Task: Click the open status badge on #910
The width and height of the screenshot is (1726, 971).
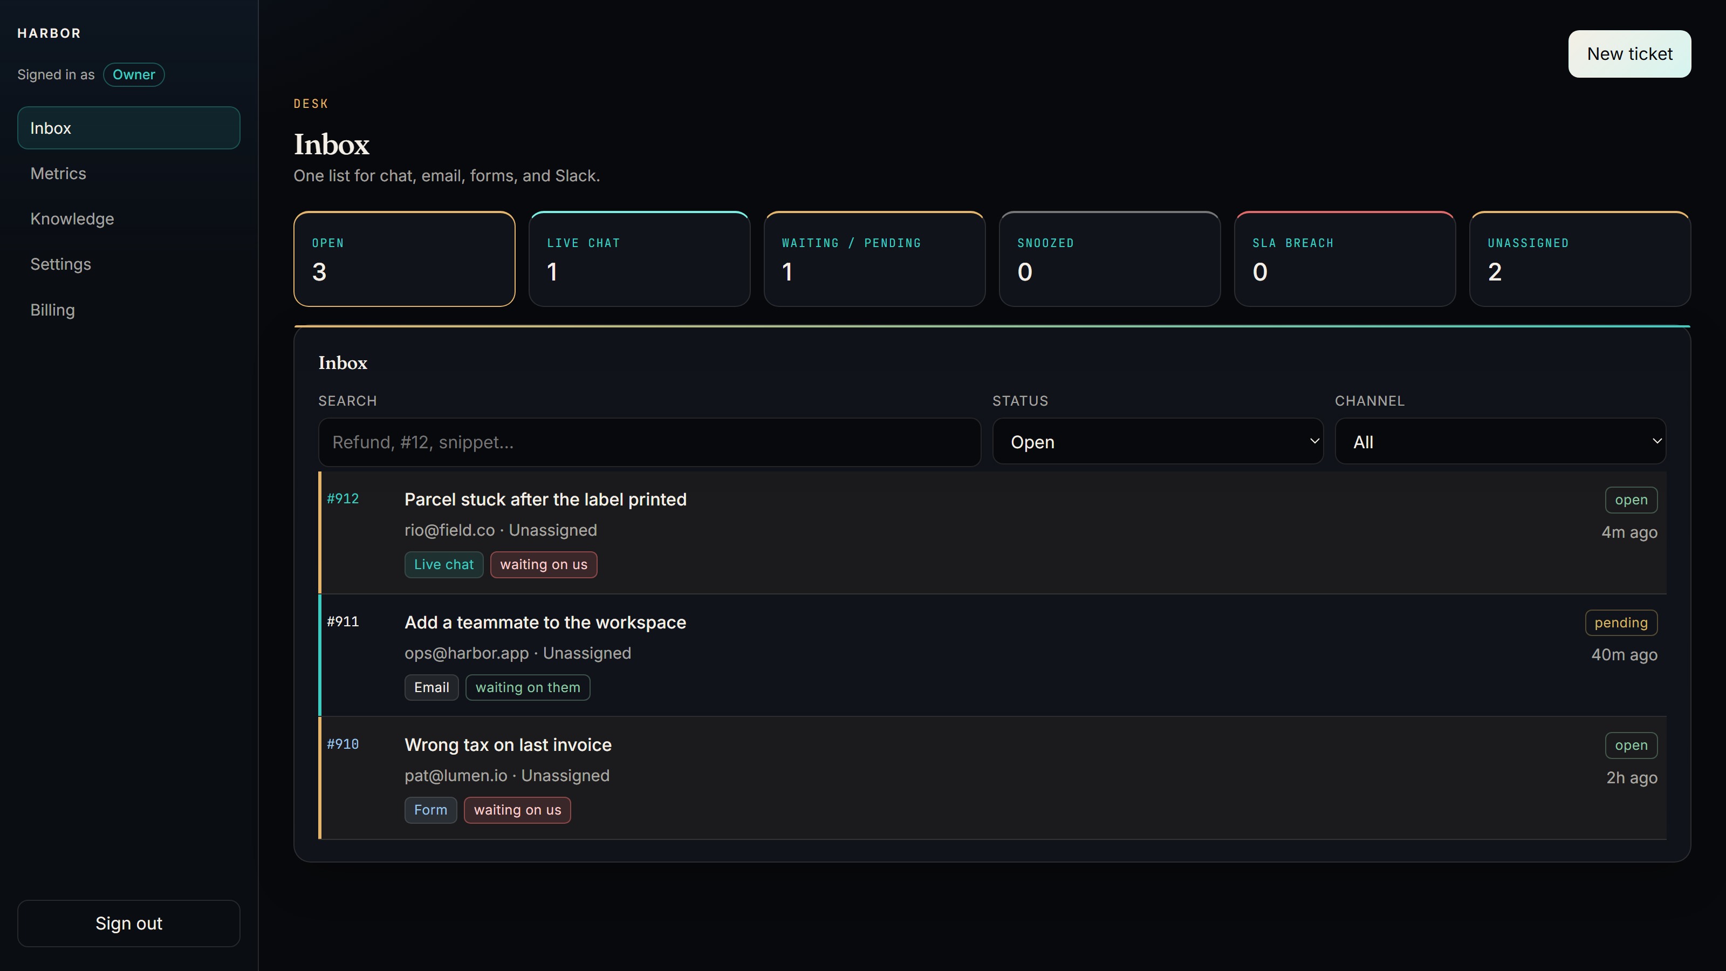Action: (x=1631, y=745)
